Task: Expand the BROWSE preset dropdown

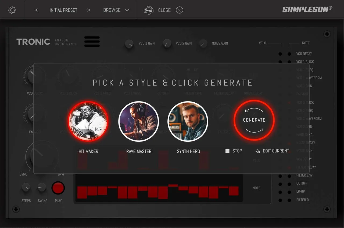Action: (x=116, y=10)
